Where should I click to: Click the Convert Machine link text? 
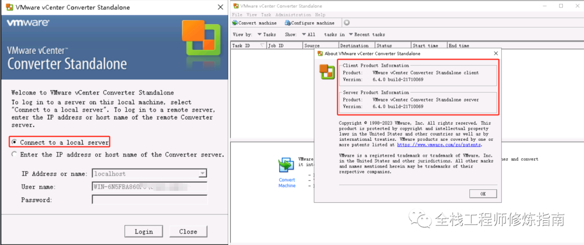tap(287, 182)
